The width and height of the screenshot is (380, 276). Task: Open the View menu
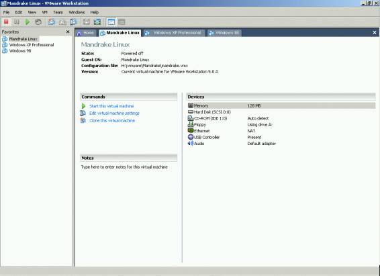click(32, 12)
